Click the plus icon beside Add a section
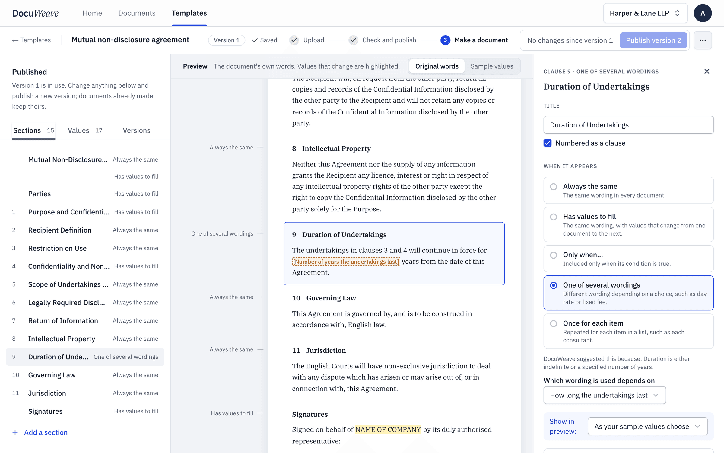The height and width of the screenshot is (453, 724). (15, 432)
